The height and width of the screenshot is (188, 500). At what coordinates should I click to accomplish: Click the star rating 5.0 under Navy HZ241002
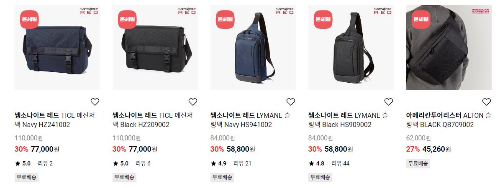pyautogui.click(x=23, y=163)
